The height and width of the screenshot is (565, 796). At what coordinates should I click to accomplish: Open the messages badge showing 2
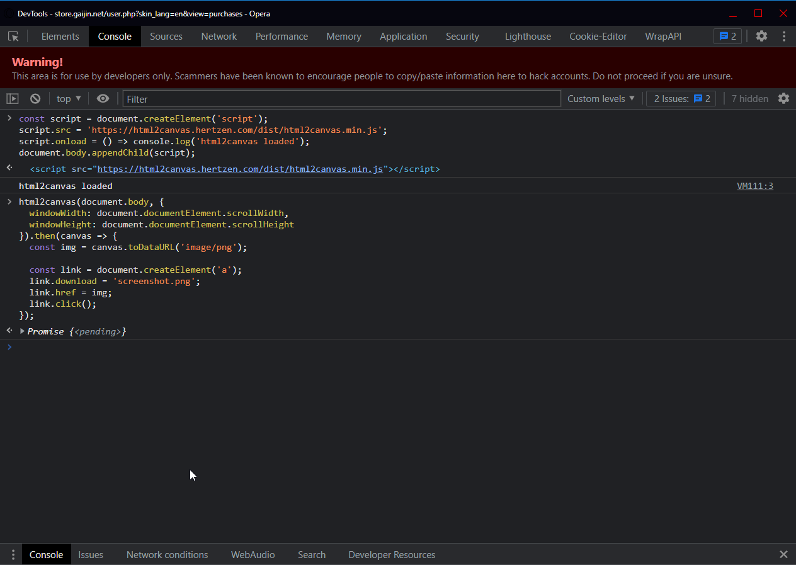click(x=727, y=36)
